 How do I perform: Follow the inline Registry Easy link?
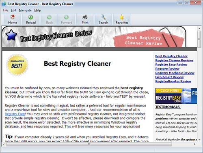[15, 114]
